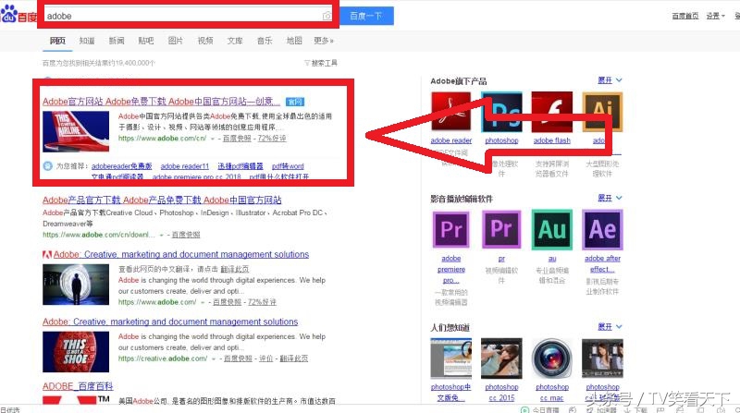
Task: Open the Adobe Premiere Pro icon
Action: click(451, 229)
